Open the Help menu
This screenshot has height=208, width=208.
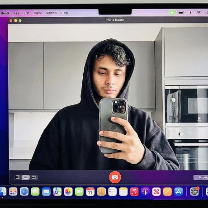65,13
